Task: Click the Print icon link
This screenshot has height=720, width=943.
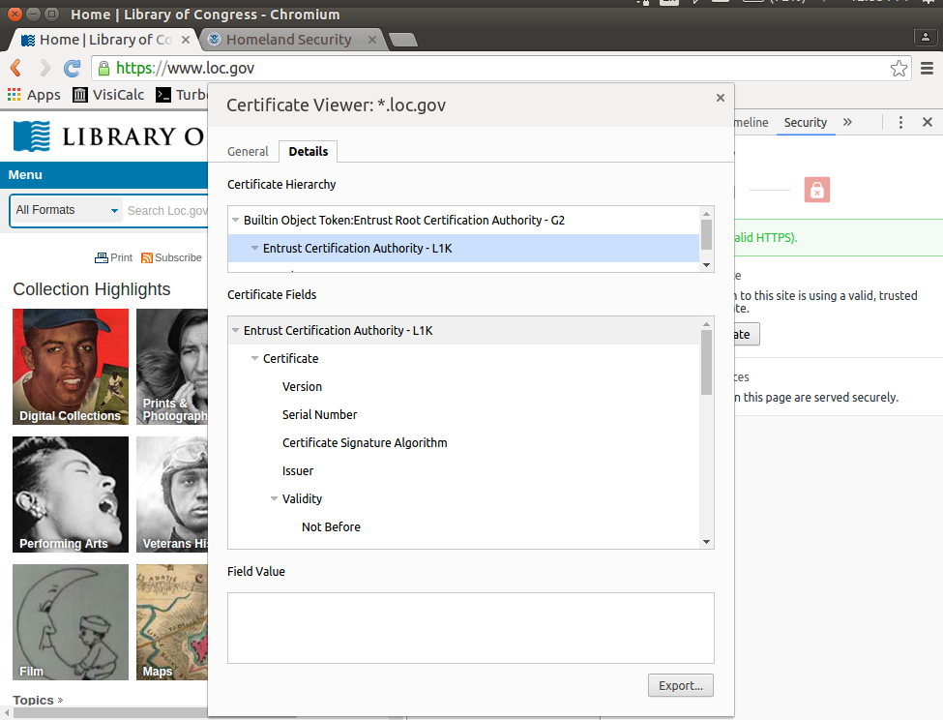Action: click(113, 257)
